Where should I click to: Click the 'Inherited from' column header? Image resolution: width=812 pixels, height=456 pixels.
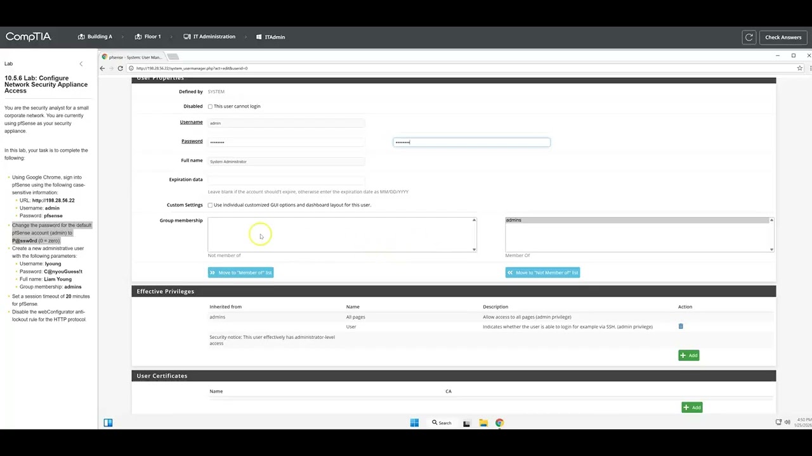[x=225, y=307]
